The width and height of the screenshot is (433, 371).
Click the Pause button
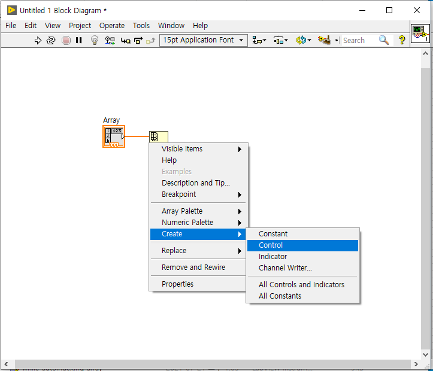pyautogui.click(x=79, y=40)
